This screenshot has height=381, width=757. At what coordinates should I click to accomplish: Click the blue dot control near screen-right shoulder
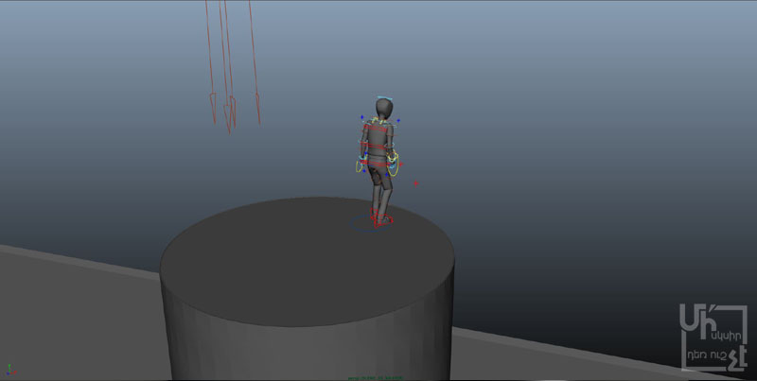[x=398, y=120]
